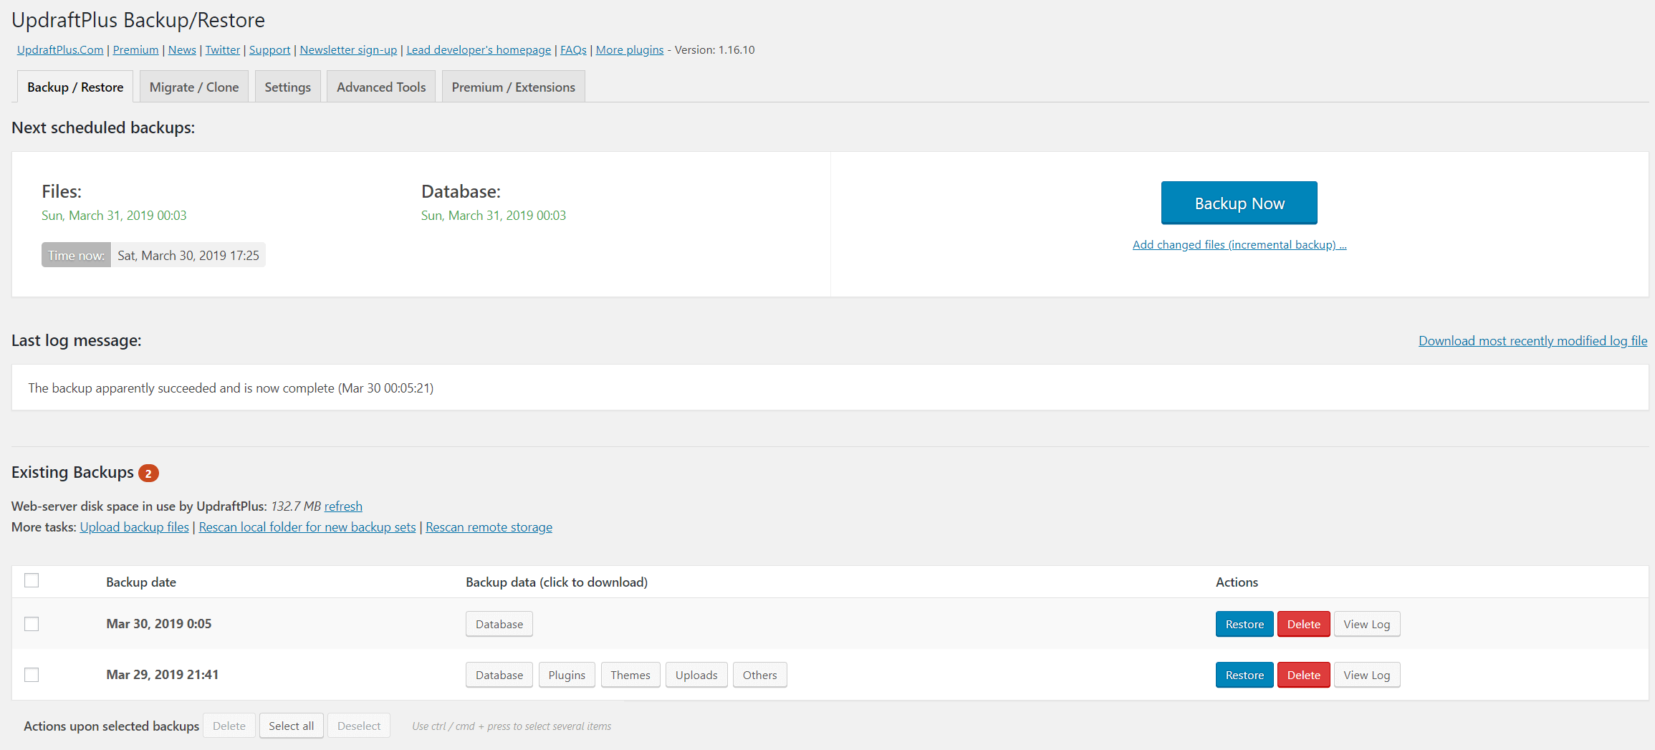Open Download most recently modified log file
Viewport: 1655px width, 750px height.
pos(1532,341)
